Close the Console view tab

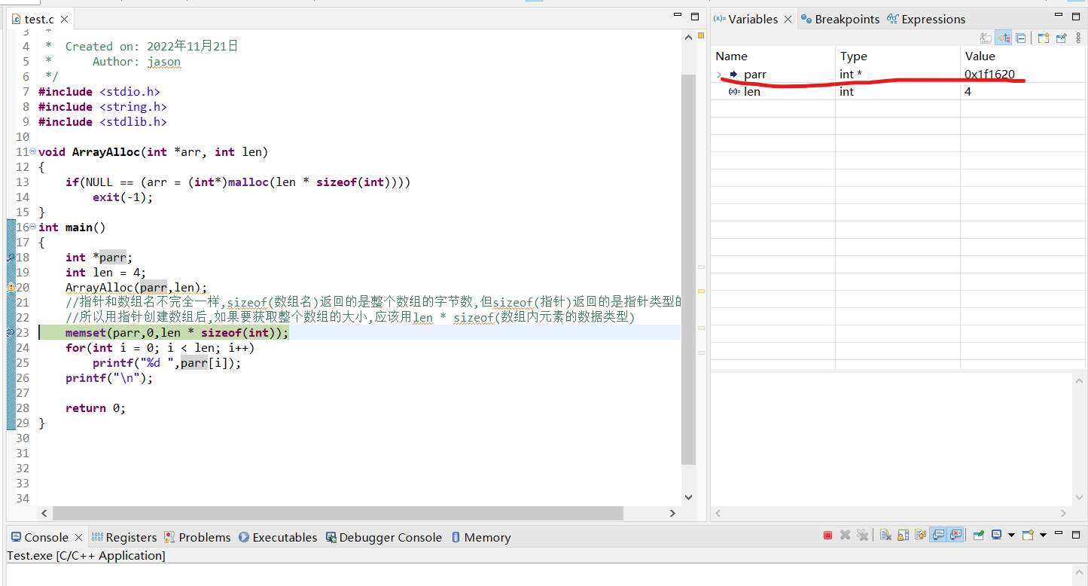(x=78, y=538)
